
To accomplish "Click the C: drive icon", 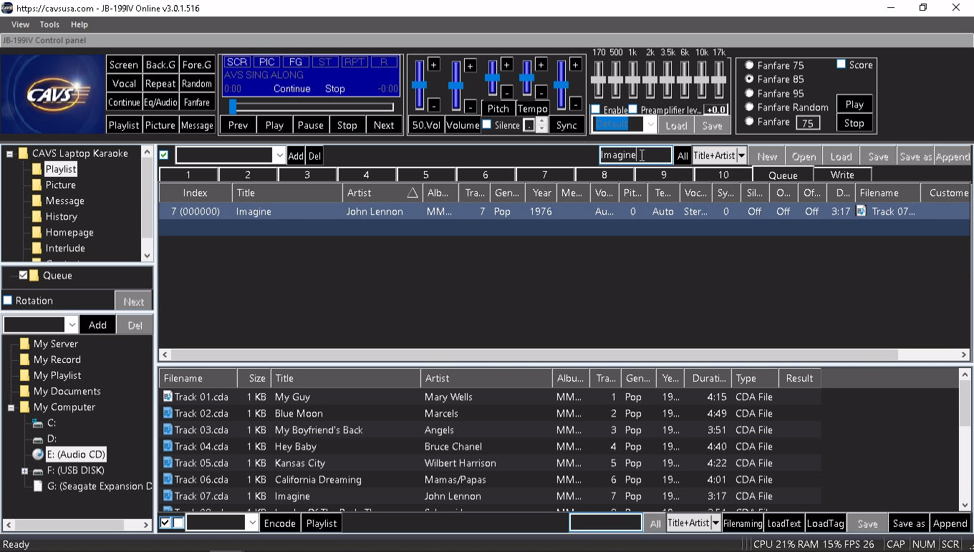I will point(38,423).
